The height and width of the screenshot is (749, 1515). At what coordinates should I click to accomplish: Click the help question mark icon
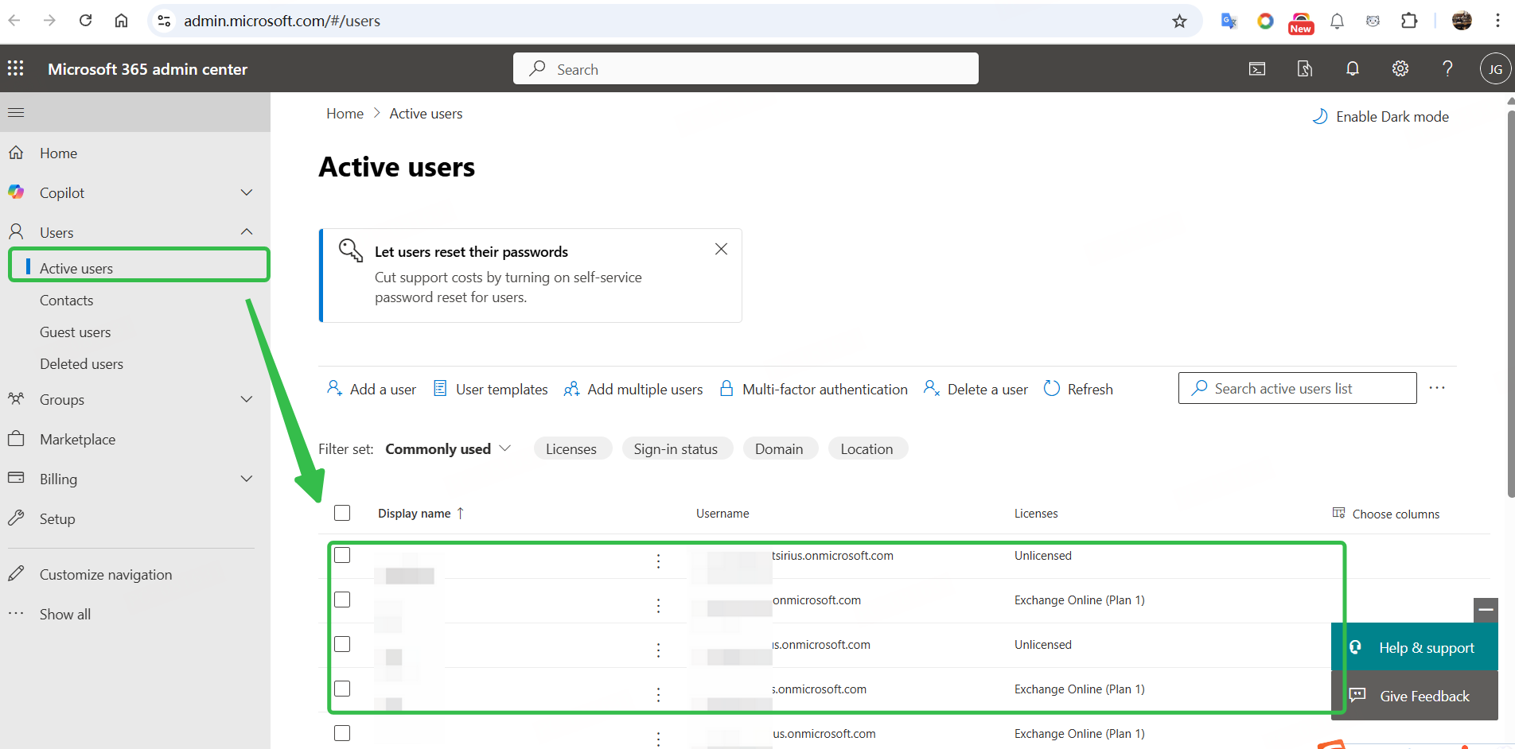coord(1447,68)
